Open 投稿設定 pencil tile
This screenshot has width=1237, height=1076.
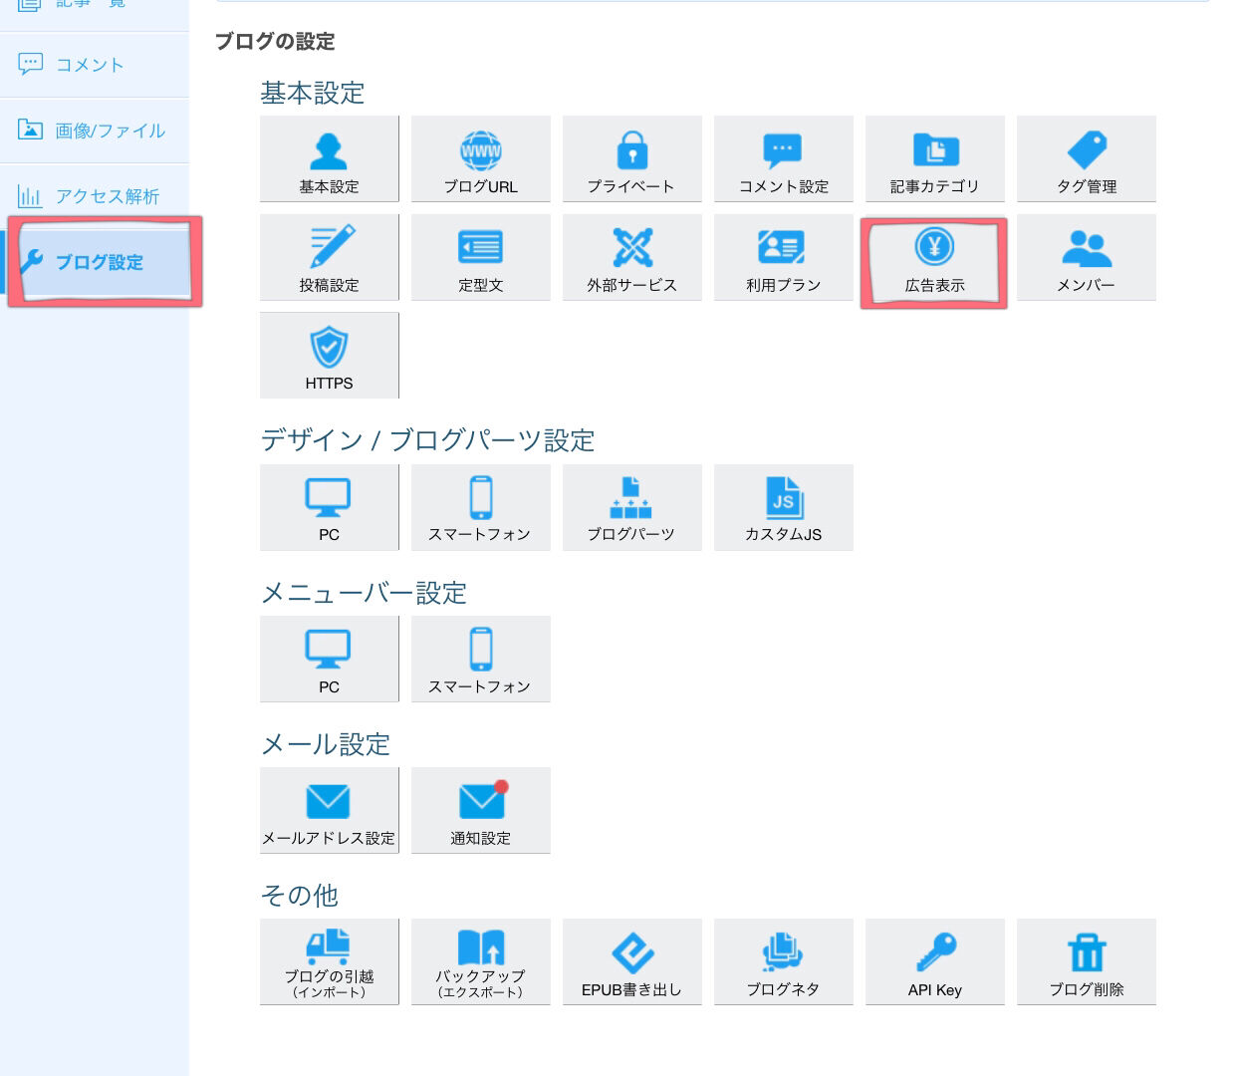tap(329, 257)
